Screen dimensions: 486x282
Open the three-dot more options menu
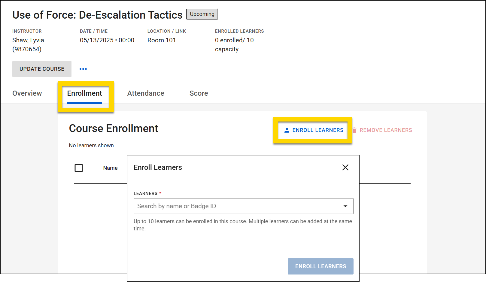point(83,69)
